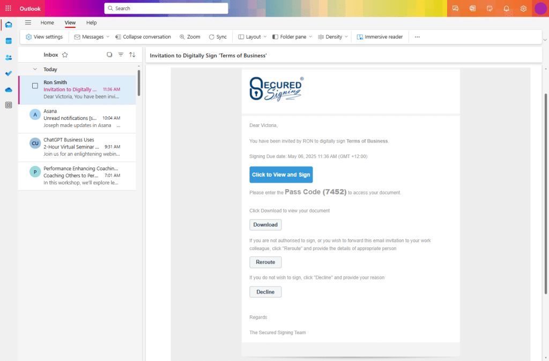This screenshot has height=361, width=549.
Task: Open the app launcher grid icon
Action: [x=8, y=8]
